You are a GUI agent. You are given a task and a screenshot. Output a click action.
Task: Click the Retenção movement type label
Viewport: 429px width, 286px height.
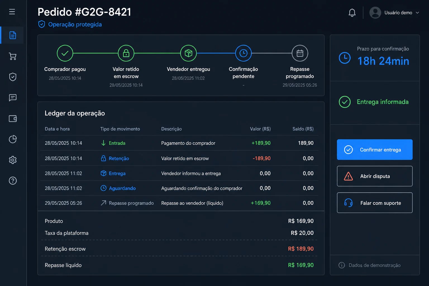pos(119,158)
